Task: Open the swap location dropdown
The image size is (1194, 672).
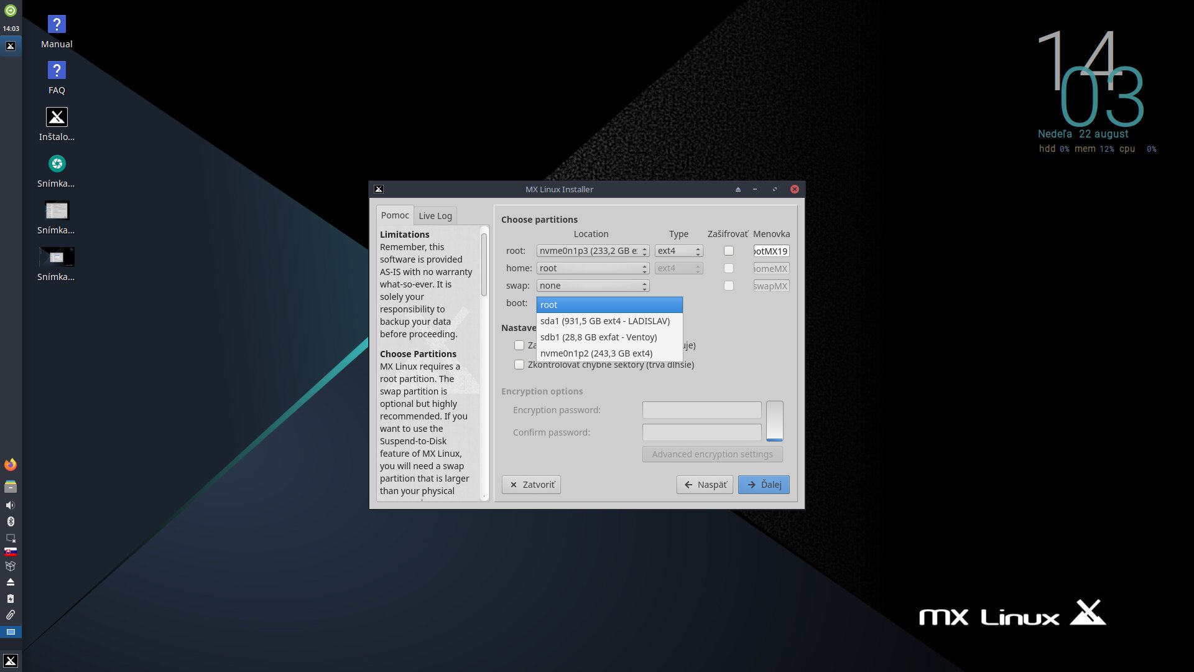Action: (x=593, y=286)
